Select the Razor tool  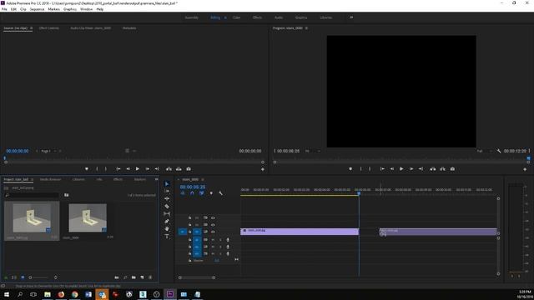167,206
